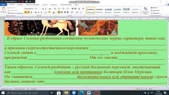Stop the Bandicam recording
The image size is (169, 95).
click(23, 2)
